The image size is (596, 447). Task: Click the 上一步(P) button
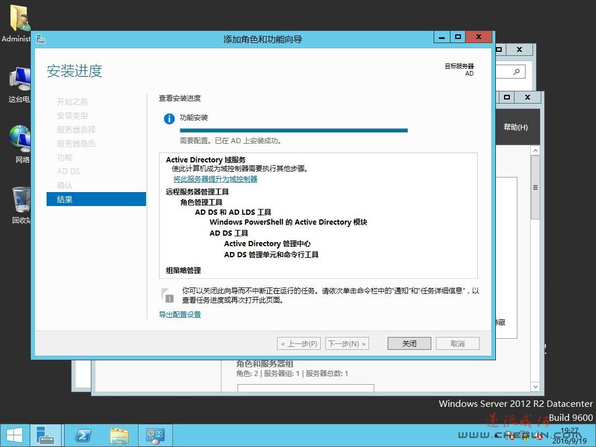tap(299, 343)
